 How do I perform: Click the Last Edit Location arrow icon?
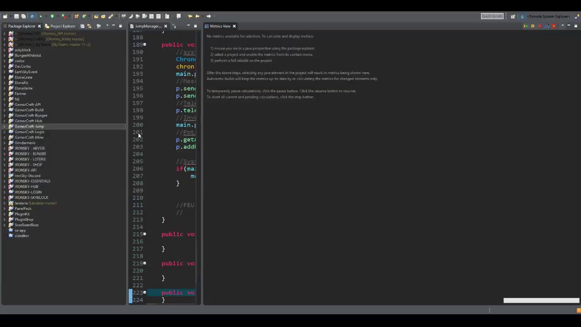point(190,16)
